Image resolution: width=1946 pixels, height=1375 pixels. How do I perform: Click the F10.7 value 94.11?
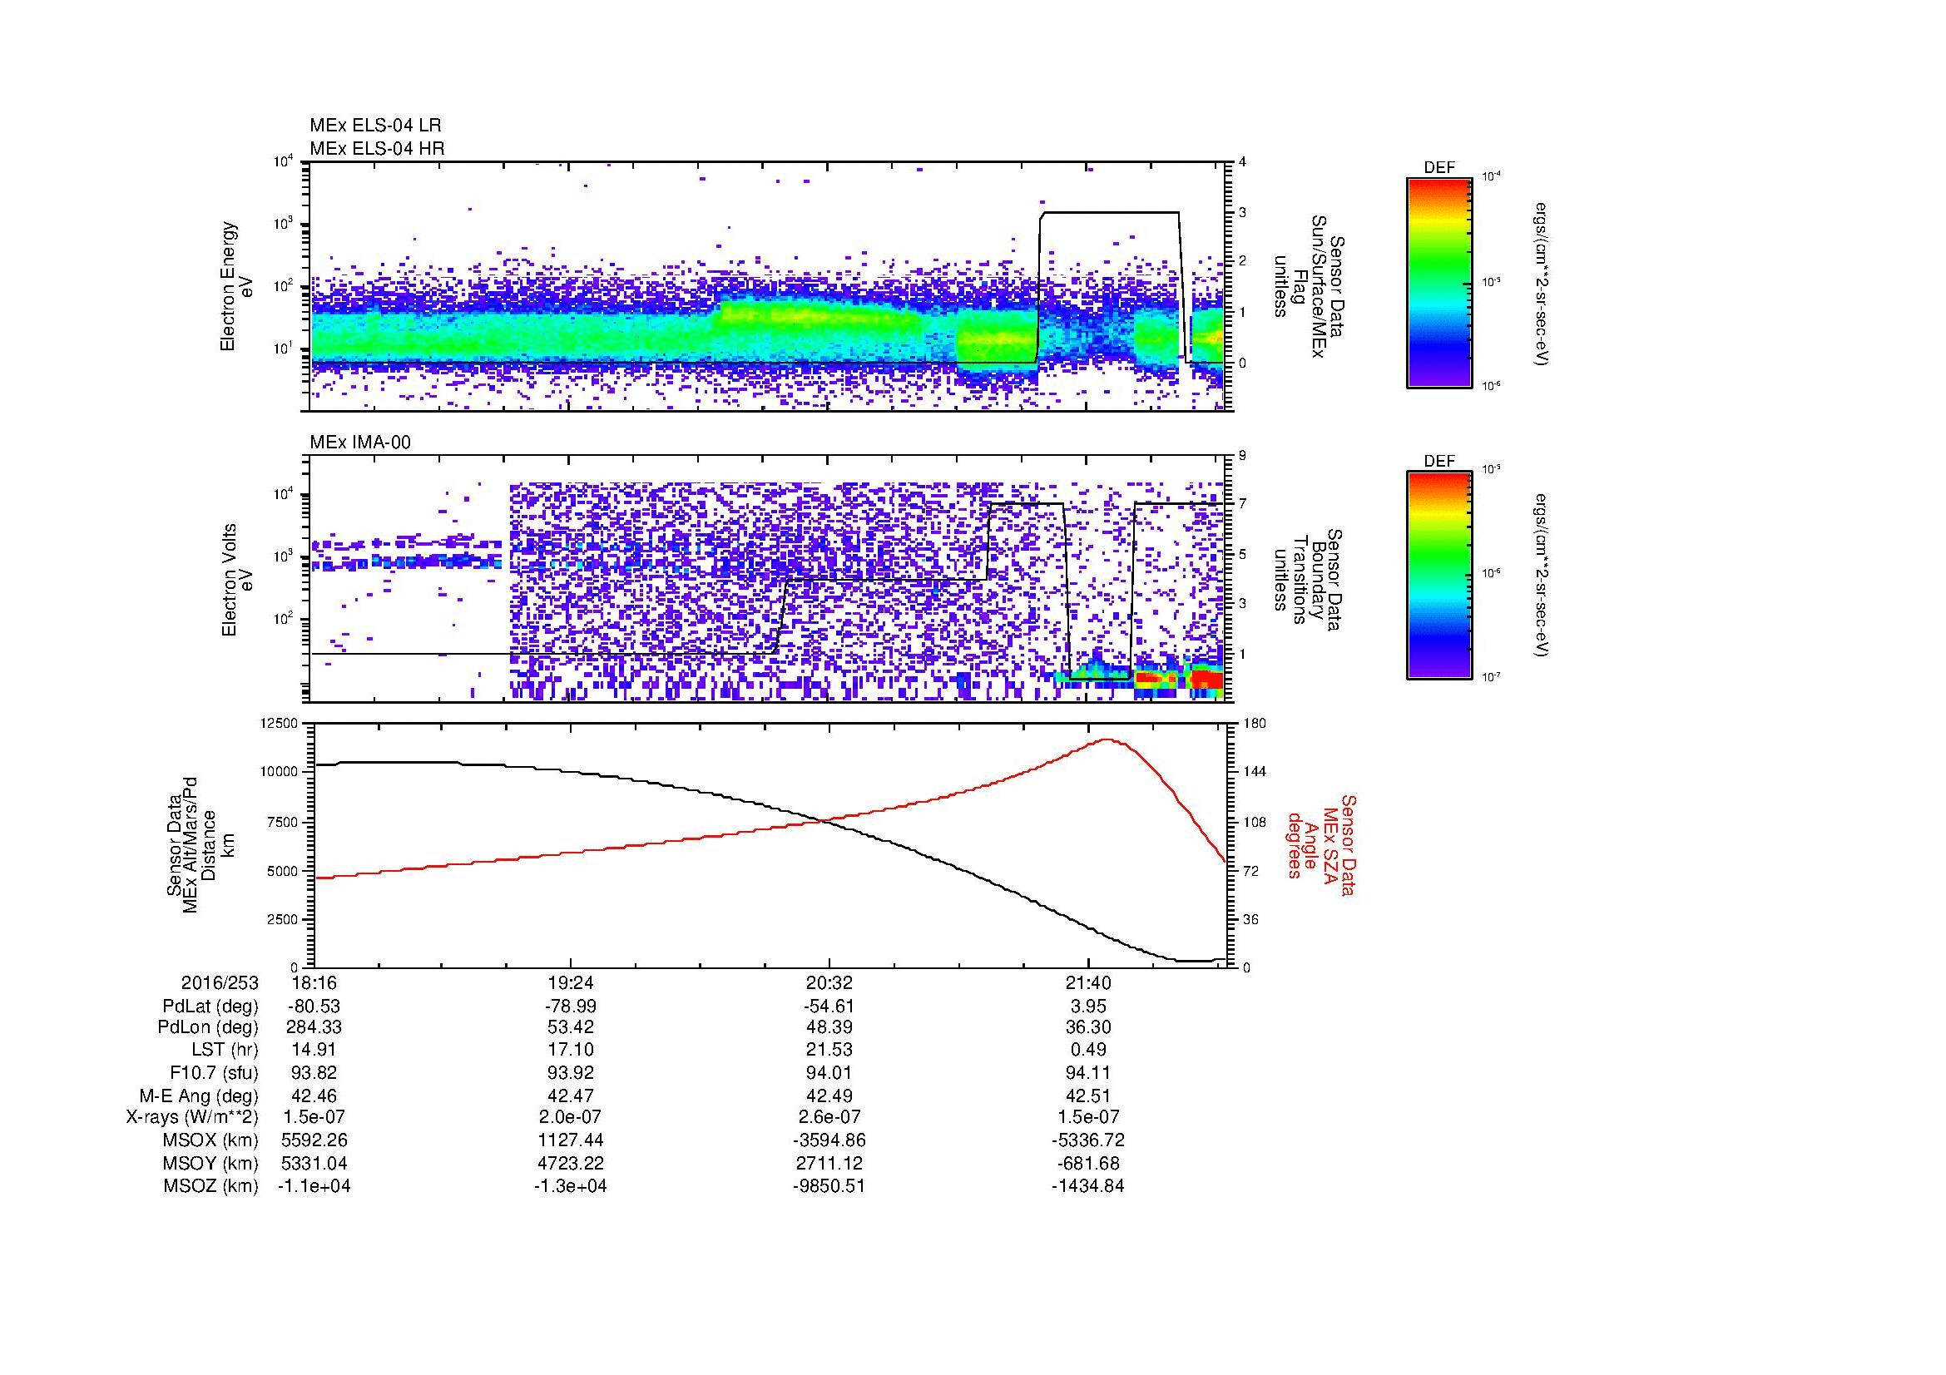coord(1088,1072)
